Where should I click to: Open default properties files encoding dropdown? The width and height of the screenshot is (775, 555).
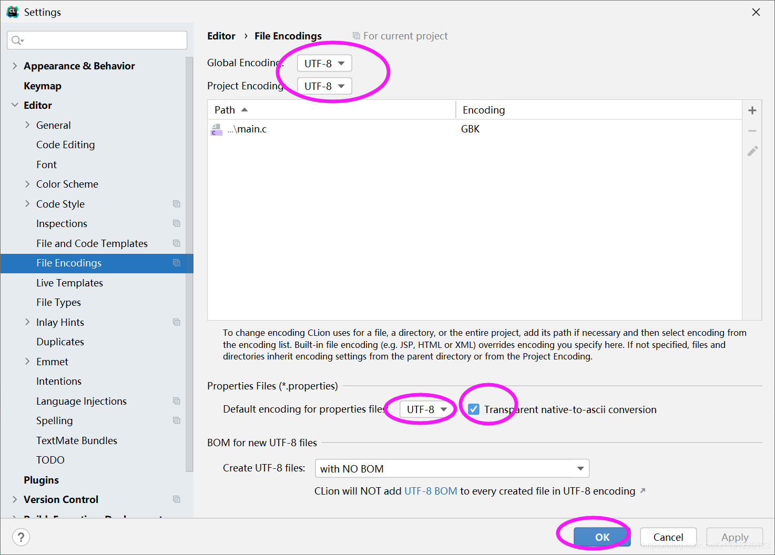coord(427,409)
